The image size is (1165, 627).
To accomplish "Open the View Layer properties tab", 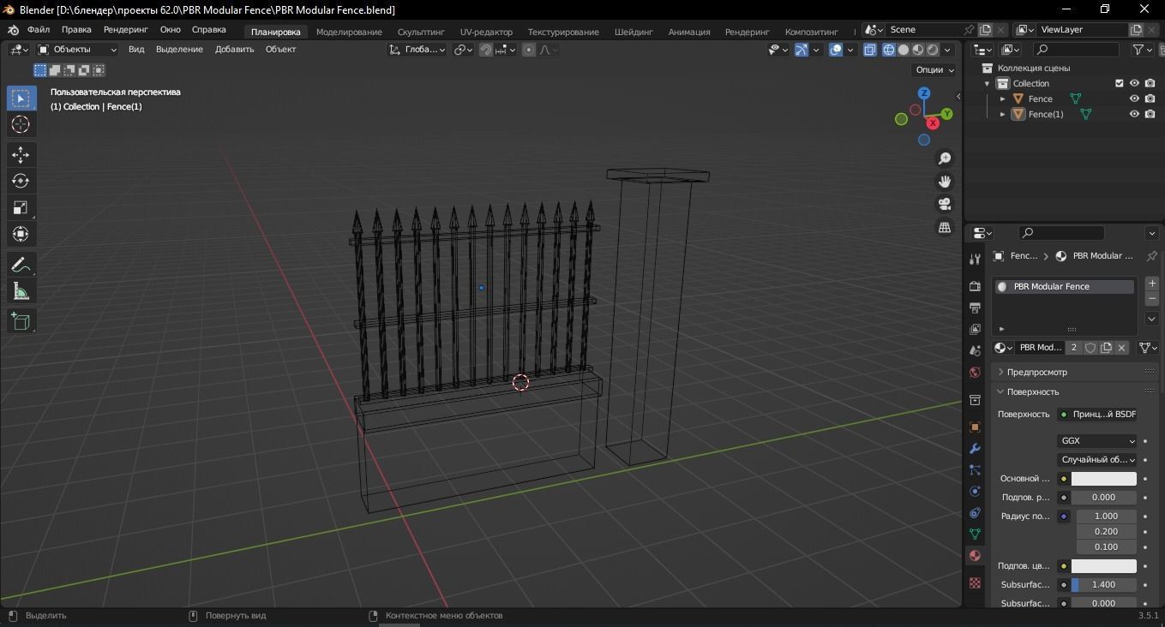I will tap(975, 329).
